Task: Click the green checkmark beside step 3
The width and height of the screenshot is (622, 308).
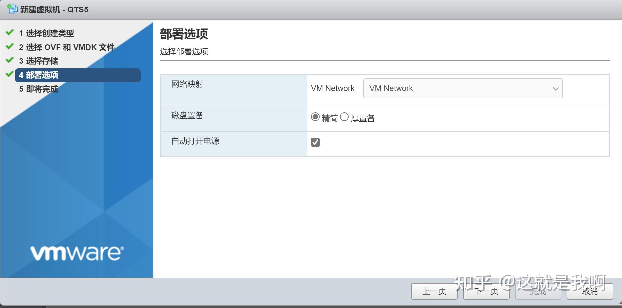Action: [x=10, y=60]
